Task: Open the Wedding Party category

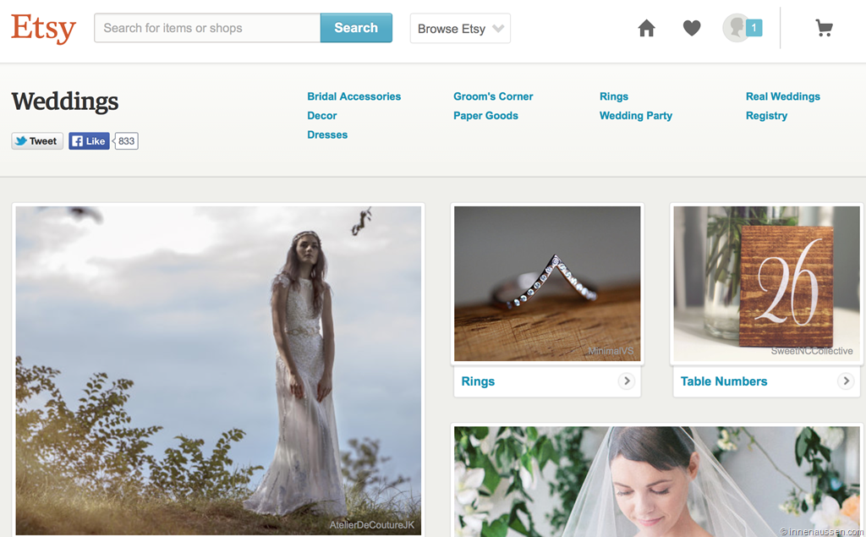Action: point(636,116)
